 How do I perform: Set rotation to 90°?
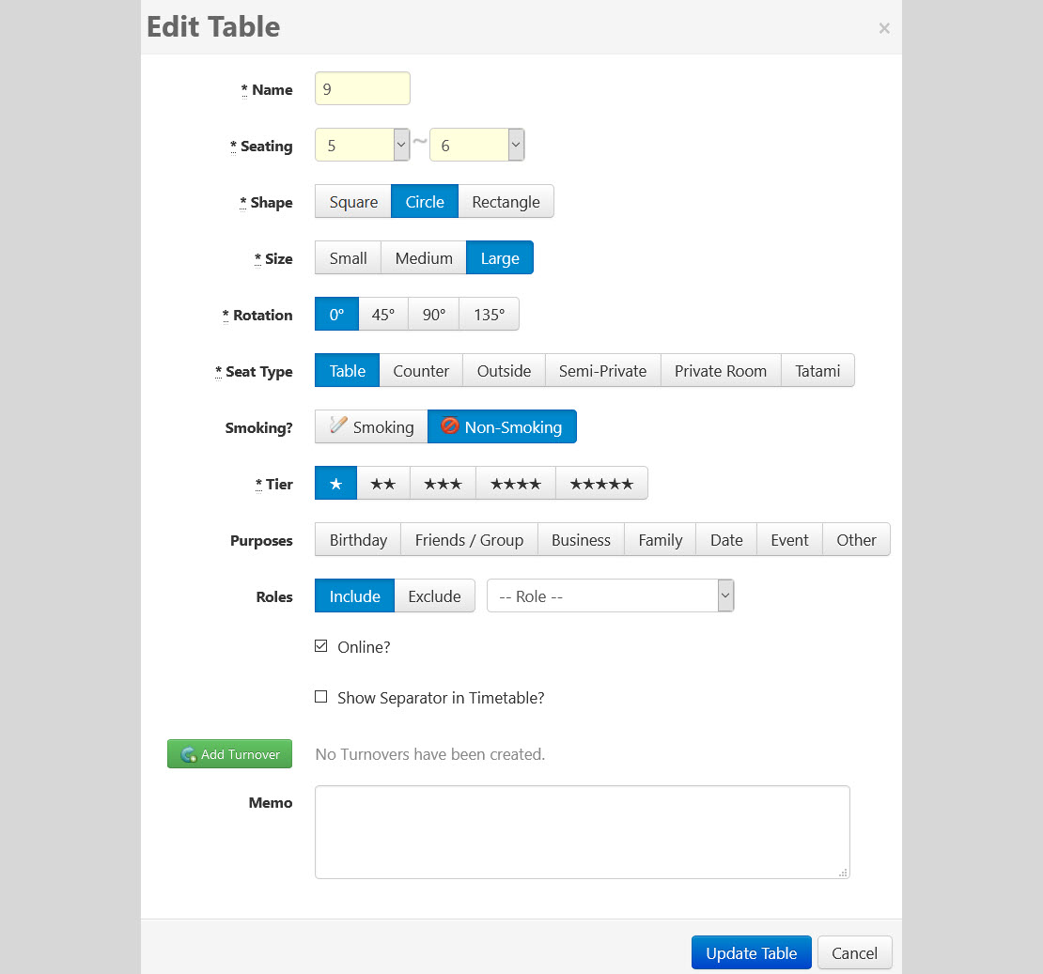click(x=434, y=315)
